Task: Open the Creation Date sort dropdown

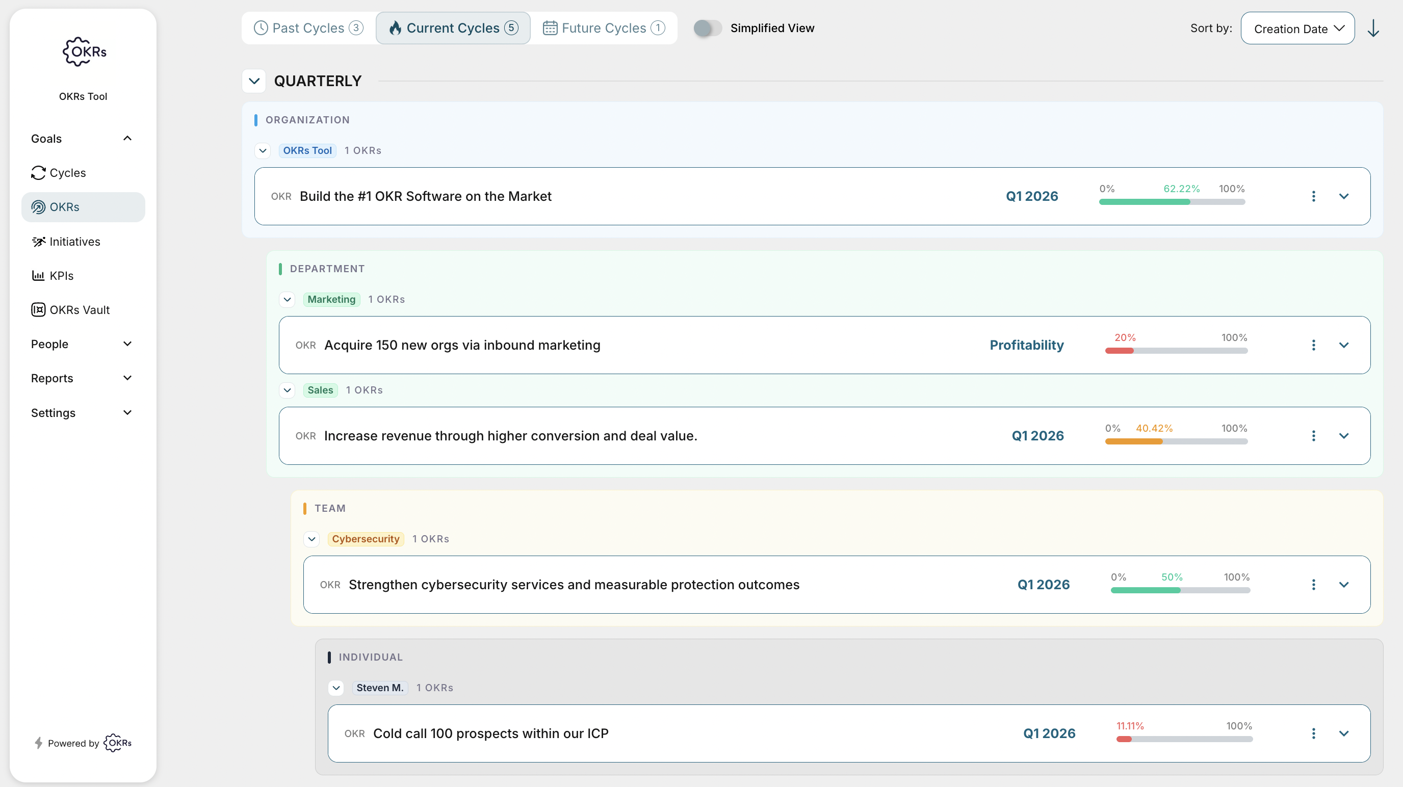Action: pyautogui.click(x=1297, y=28)
